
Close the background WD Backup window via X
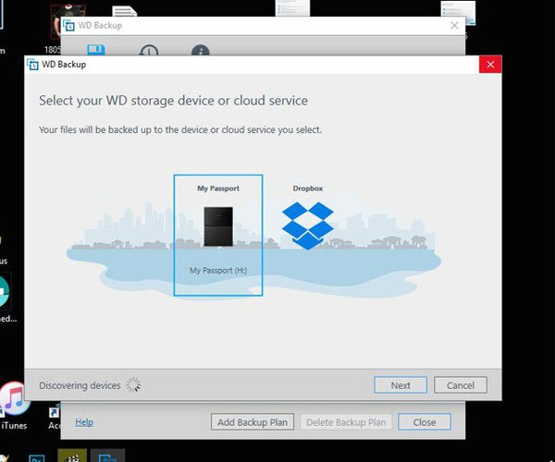click(x=453, y=26)
